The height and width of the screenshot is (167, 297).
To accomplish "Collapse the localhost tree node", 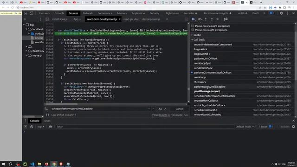I will point(26,29).
